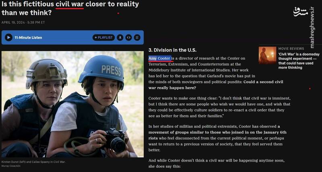Click the underlined civil war headline text

click(x=70, y=4)
